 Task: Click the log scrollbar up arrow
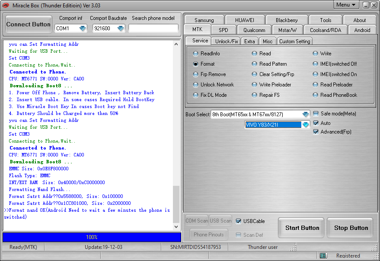[176, 44]
